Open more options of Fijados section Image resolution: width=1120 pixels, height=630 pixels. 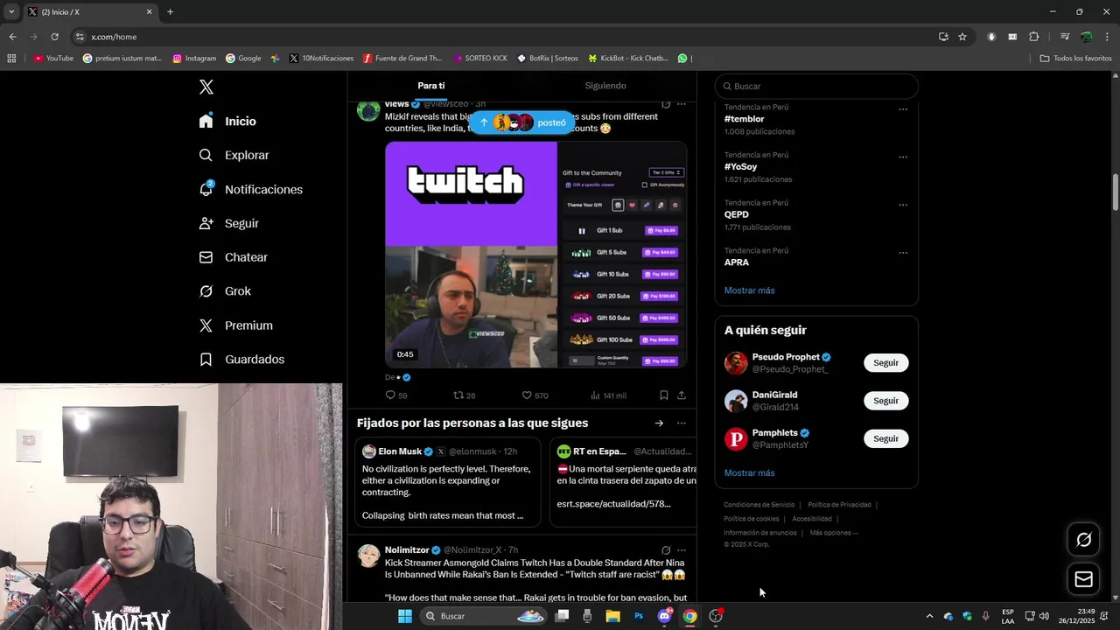tap(682, 423)
